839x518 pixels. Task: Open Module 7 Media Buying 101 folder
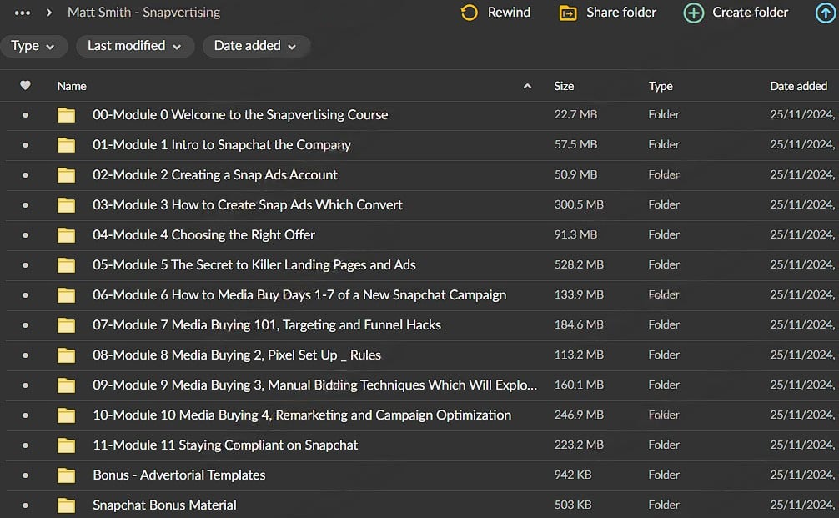266,325
